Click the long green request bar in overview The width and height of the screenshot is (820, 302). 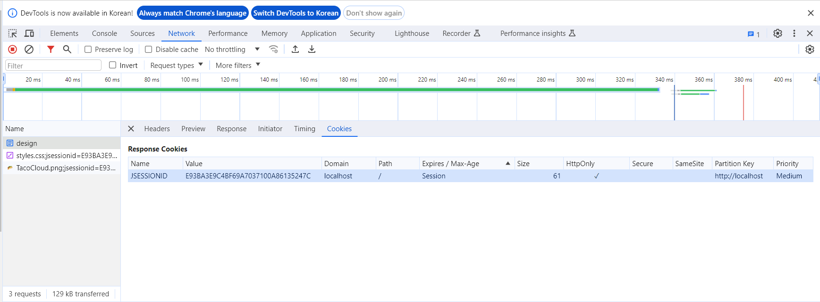pyautogui.click(x=333, y=89)
